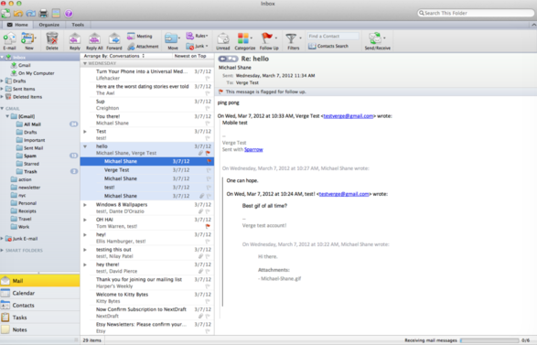Click the Reply icon in ribbon

[75, 38]
